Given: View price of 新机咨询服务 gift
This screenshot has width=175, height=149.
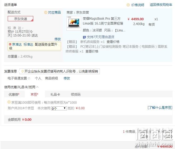Looking at the screenshot, I should tap(113, 42).
